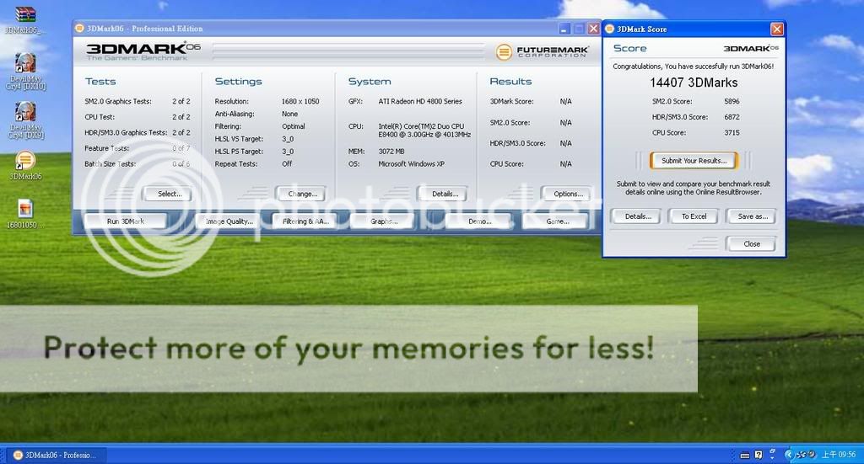Click Change... under Settings
Viewport: 864px width, 464px height.
303,194
